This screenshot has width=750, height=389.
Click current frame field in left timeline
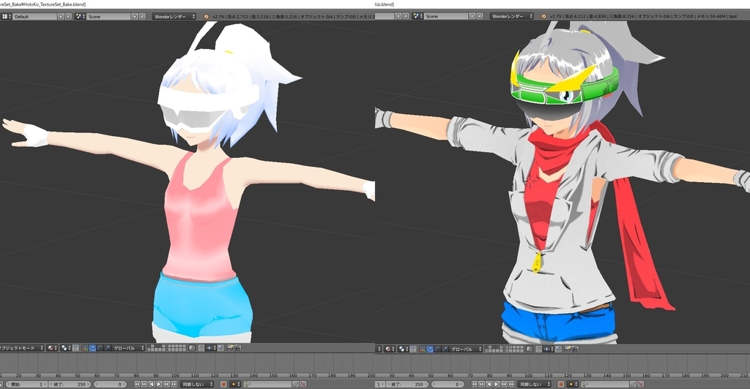tap(111, 384)
